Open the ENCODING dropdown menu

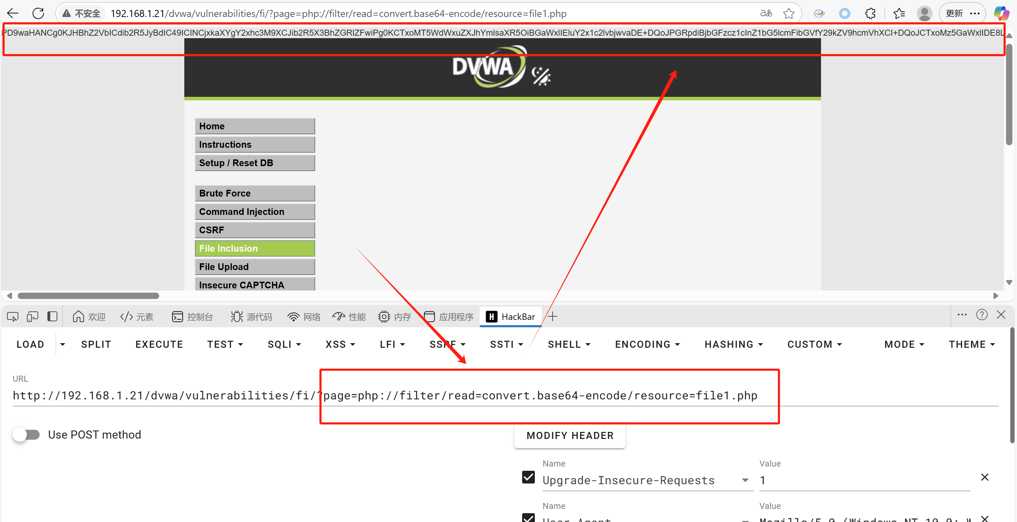pyautogui.click(x=647, y=345)
